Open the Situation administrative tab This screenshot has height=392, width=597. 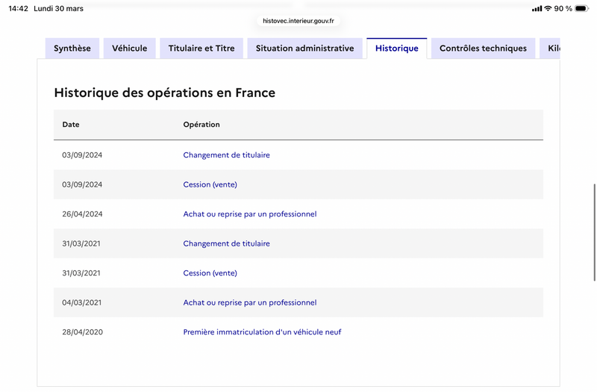(x=304, y=49)
